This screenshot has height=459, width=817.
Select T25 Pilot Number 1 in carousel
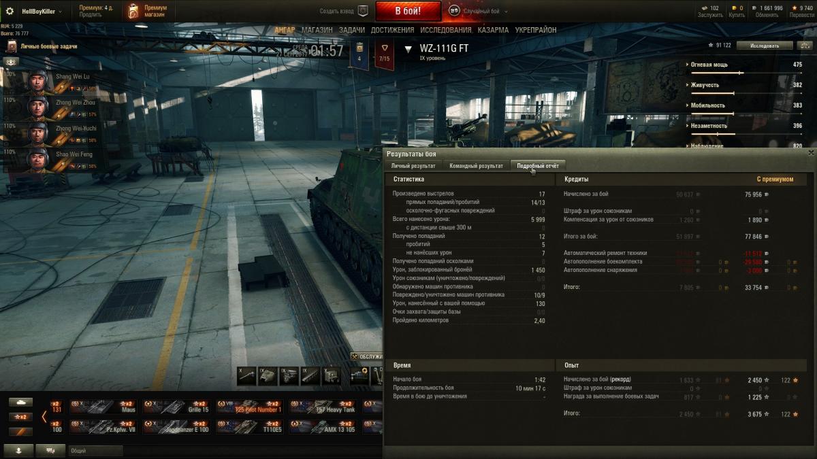click(x=250, y=407)
